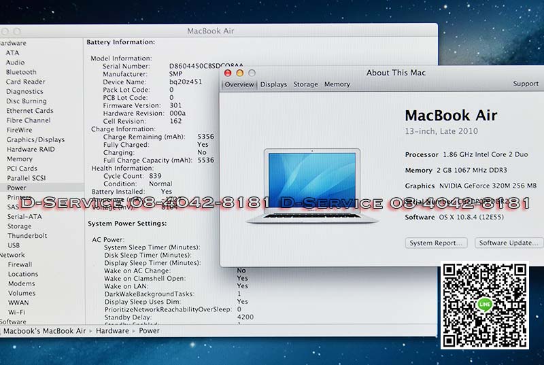Select Wi-Fi in the sidebar

click(x=16, y=312)
